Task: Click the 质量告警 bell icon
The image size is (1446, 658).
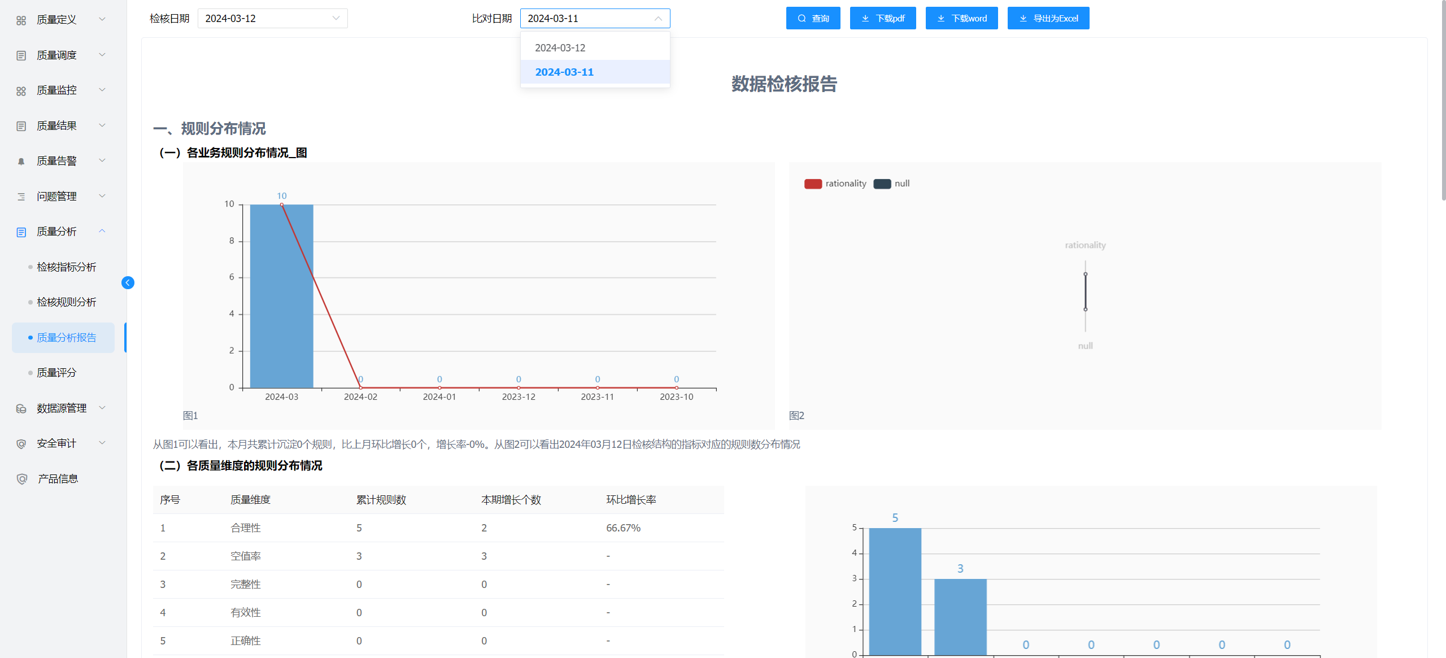Action: click(x=21, y=162)
